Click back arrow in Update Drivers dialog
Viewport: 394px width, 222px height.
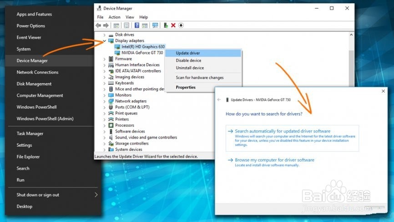[219, 100]
